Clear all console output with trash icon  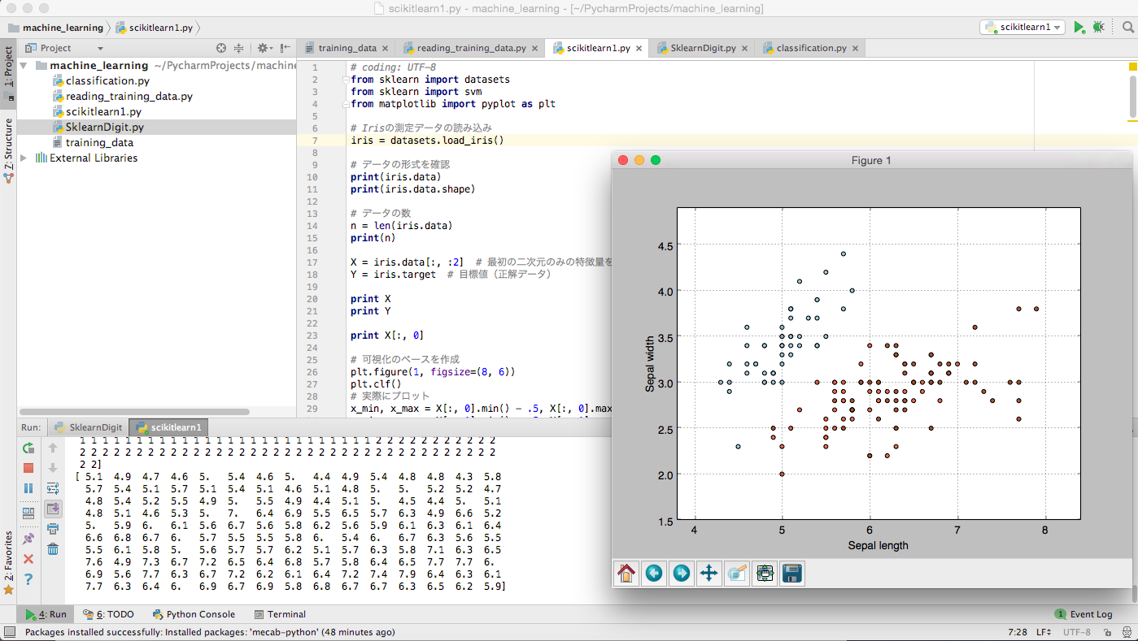click(x=53, y=549)
